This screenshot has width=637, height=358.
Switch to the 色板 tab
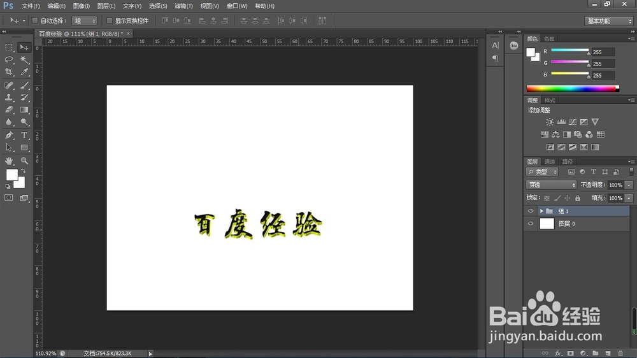(549, 39)
